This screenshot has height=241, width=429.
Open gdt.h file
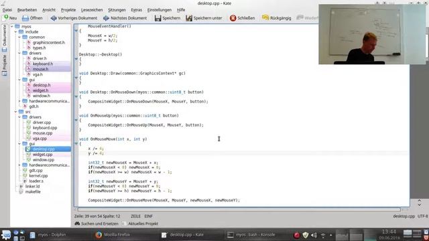point(34,106)
